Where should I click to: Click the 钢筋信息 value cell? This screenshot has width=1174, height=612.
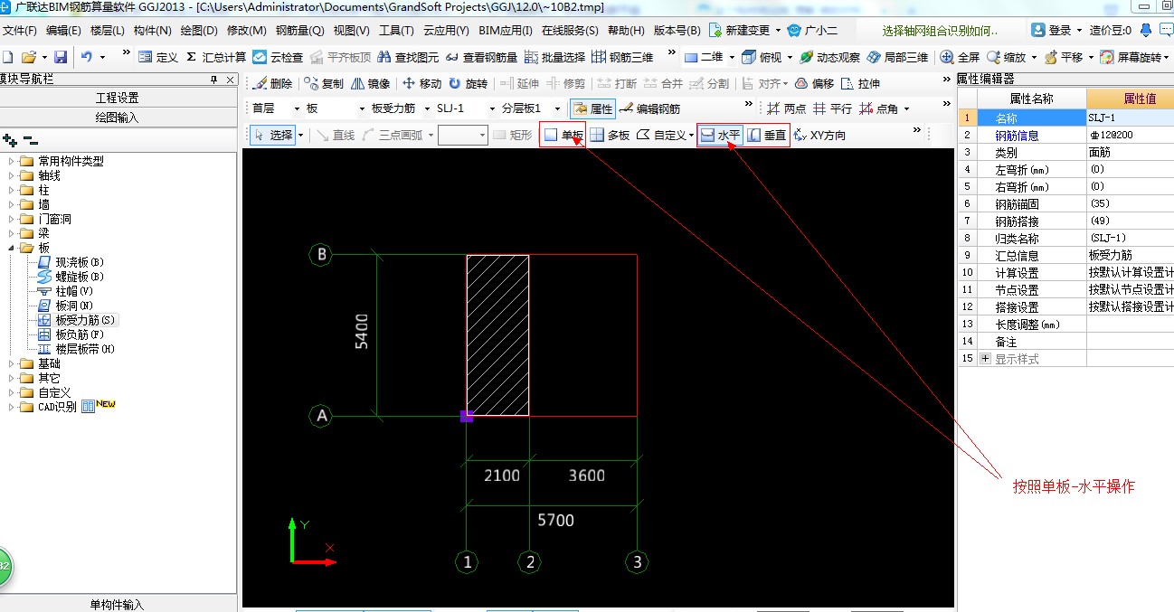click(1131, 135)
